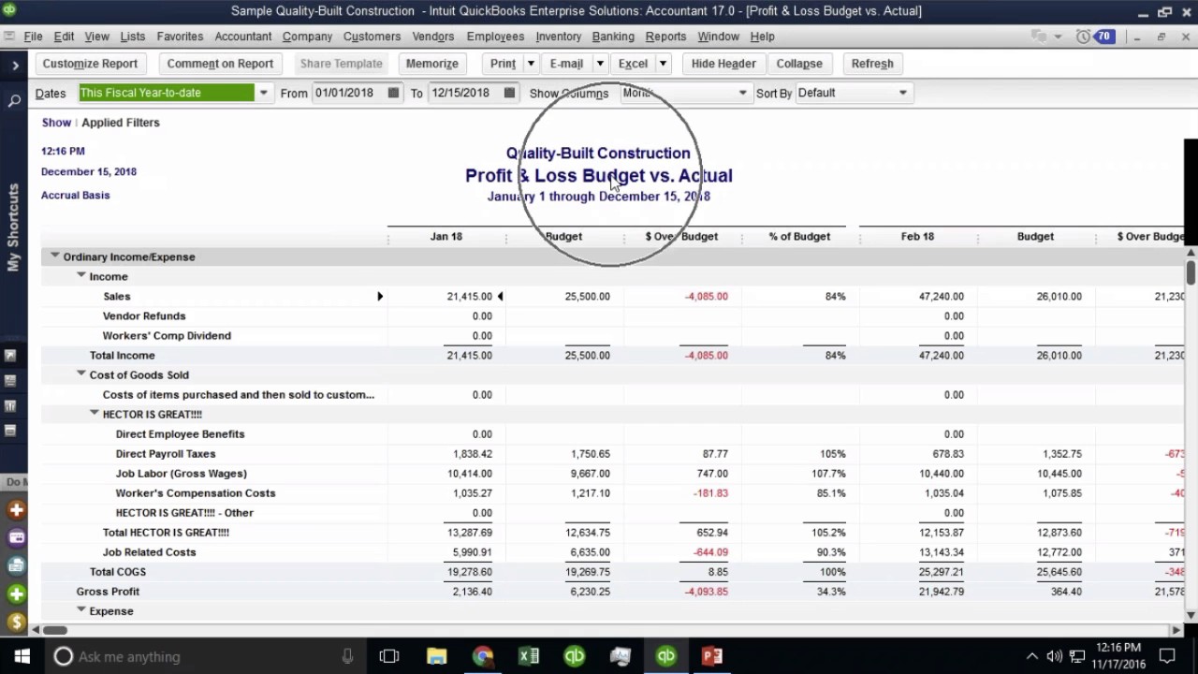Click the left-pointing arrow after Sales 21,415.00
This screenshot has width=1198, height=674.
pos(500,297)
